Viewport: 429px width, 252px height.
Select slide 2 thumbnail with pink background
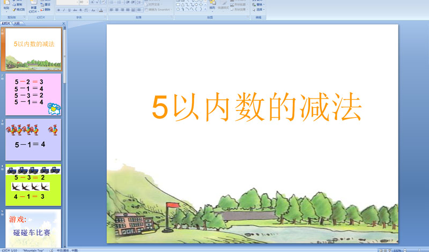pyautogui.click(x=33, y=94)
